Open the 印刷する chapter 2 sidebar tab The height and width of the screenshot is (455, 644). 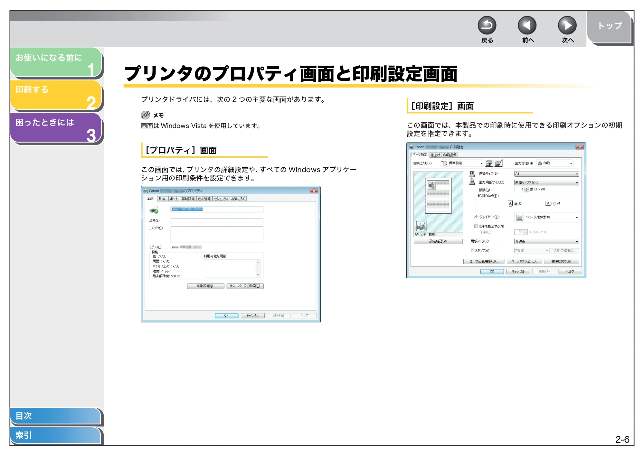coord(56,95)
